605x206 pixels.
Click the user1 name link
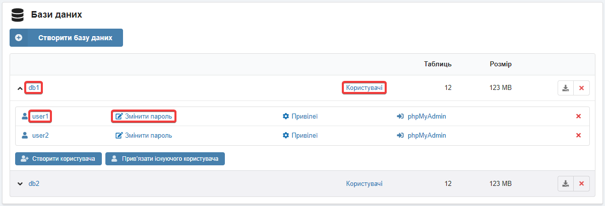(x=40, y=117)
